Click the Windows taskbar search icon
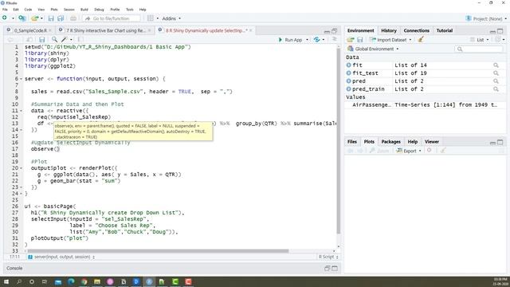 19,281
